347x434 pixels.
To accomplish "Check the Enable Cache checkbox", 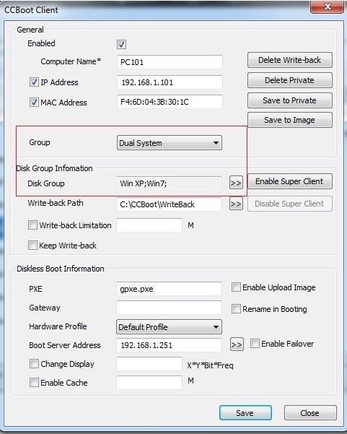I will [x=34, y=382].
